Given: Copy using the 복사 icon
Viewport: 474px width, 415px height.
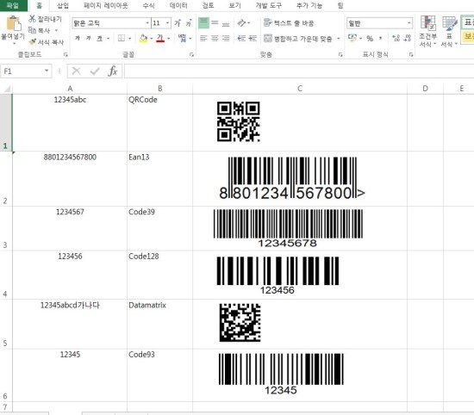Looking at the screenshot, I should [x=32, y=30].
